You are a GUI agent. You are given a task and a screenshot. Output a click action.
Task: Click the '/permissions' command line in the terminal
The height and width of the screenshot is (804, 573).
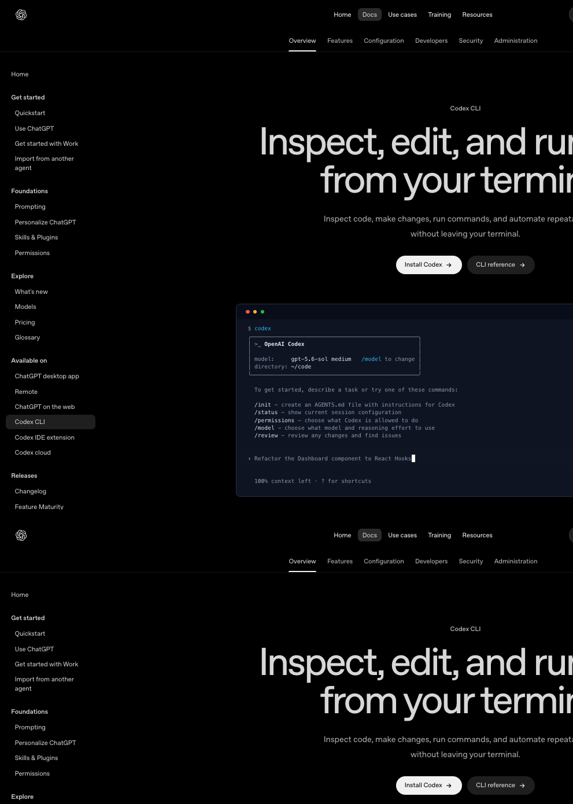click(x=336, y=421)
